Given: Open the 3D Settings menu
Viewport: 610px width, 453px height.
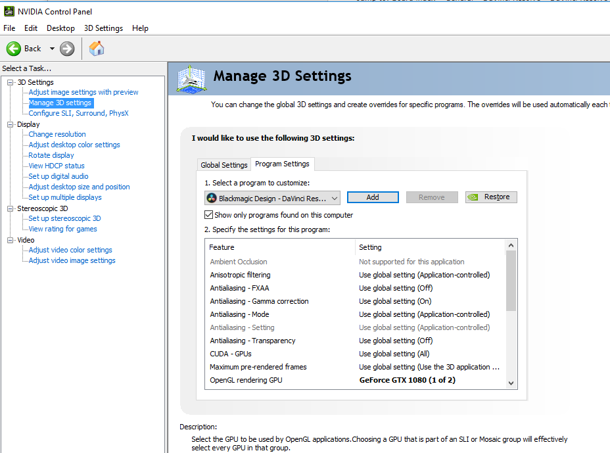Looking at the screenshot, I should pos(103,28).
